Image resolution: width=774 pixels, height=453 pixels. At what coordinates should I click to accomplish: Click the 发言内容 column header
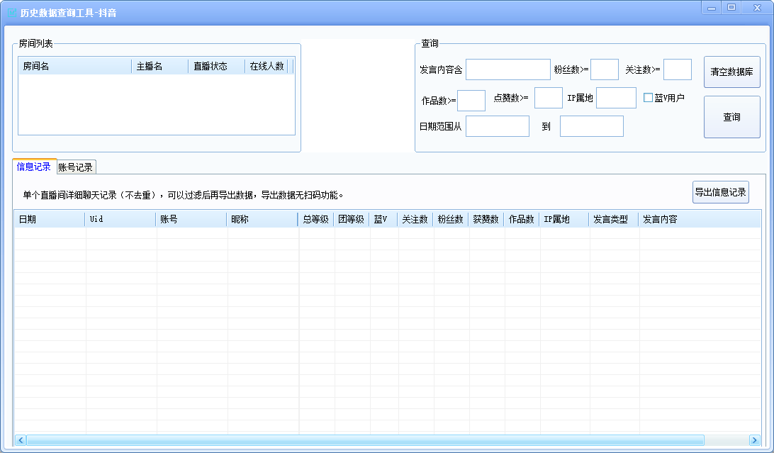click(700, 219)
